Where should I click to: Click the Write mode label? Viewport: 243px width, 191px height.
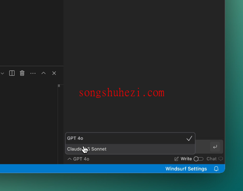186,159
